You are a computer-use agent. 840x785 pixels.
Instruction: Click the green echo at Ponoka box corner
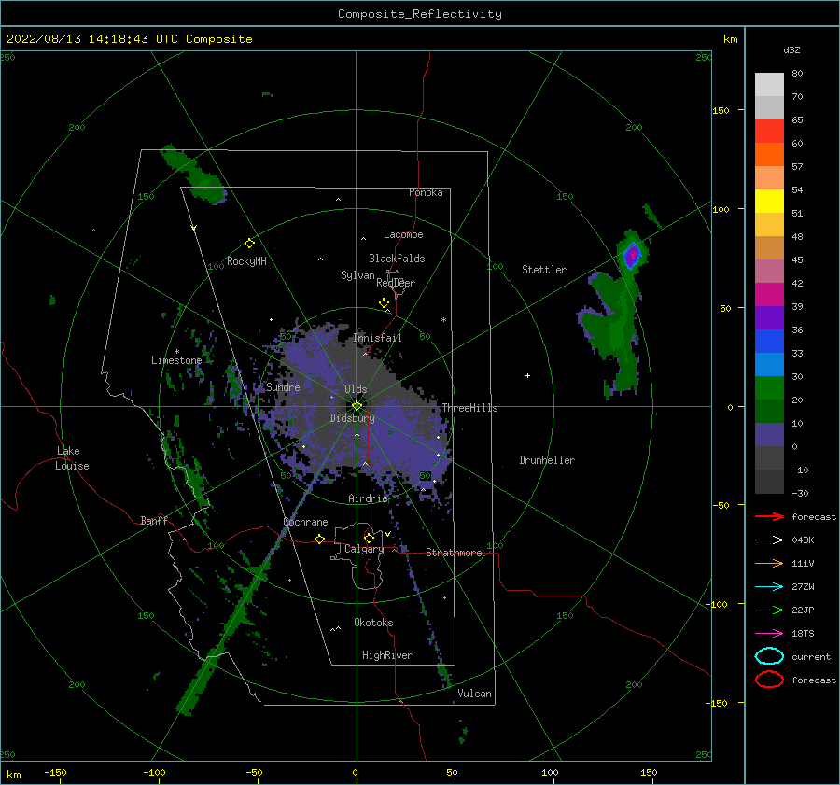click(x=194, y=175)
